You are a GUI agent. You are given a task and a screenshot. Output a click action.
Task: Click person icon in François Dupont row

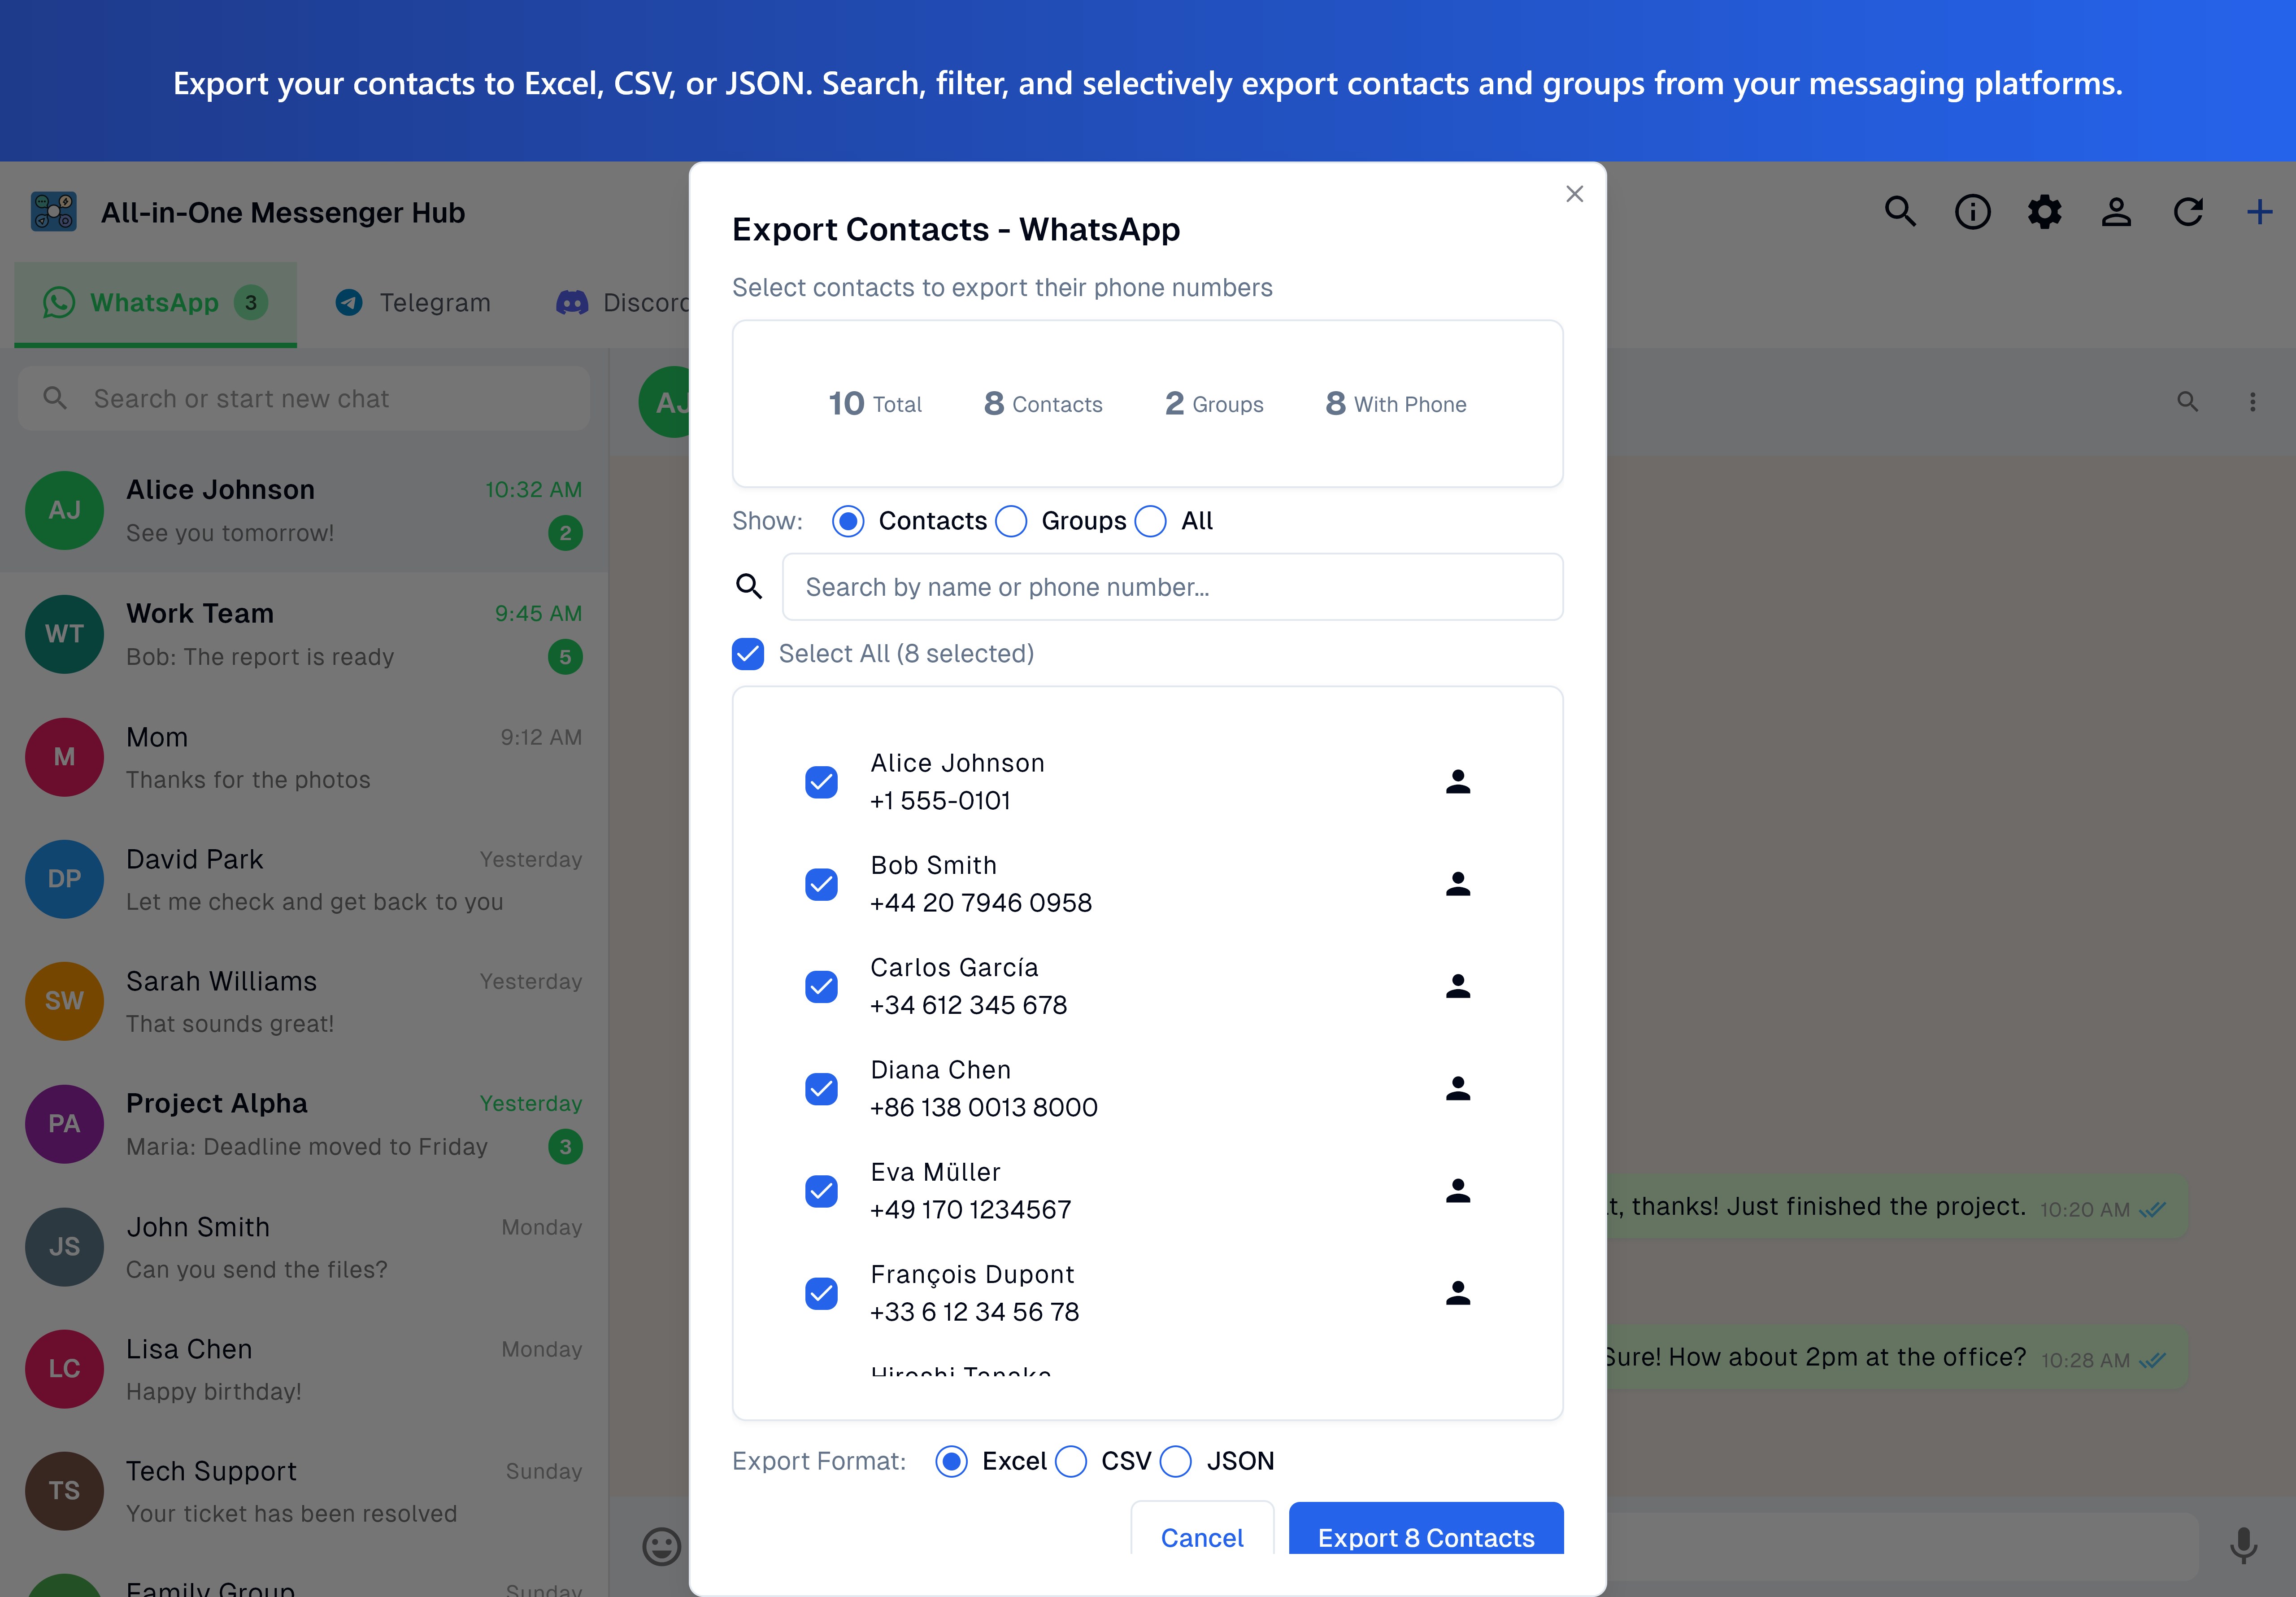[1458, 1293]
